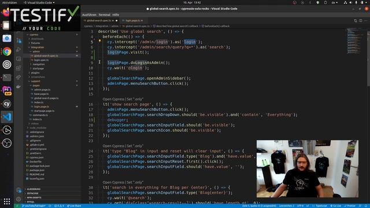370x208 pixels.
Task: Open global-search.page.ts in explorer
Action: [x=46, y=98]
